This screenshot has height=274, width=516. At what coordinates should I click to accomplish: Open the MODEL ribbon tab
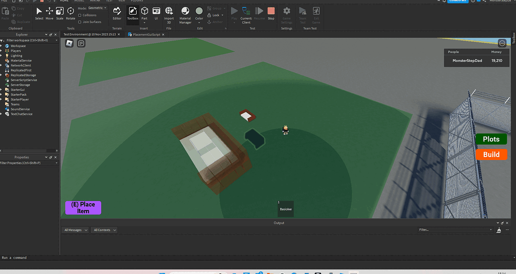tap(80, 1)
